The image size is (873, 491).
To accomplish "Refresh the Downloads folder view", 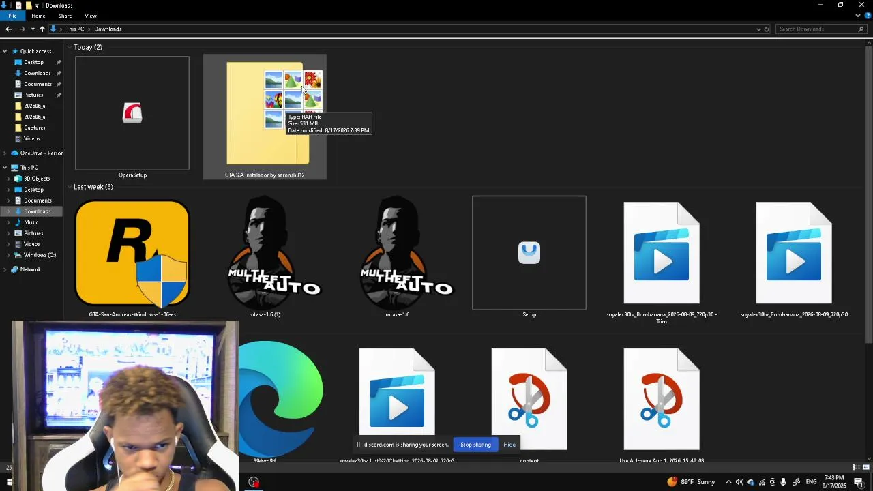I will [767, 29].
